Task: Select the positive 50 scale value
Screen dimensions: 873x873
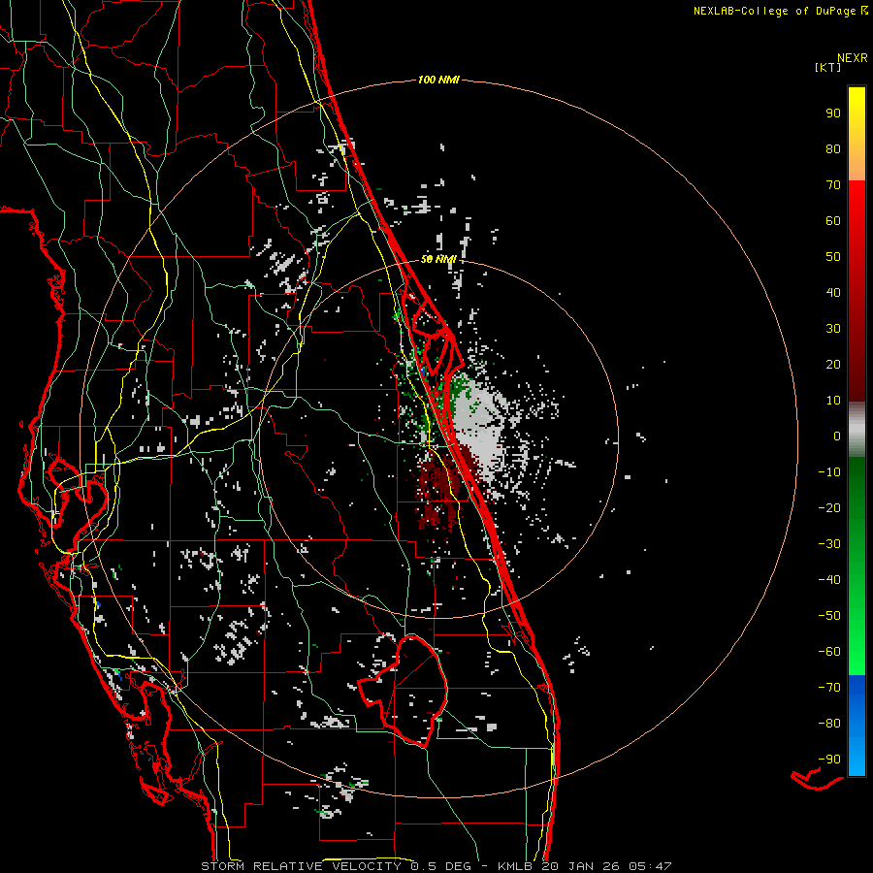Action: [x=833, y=257]
